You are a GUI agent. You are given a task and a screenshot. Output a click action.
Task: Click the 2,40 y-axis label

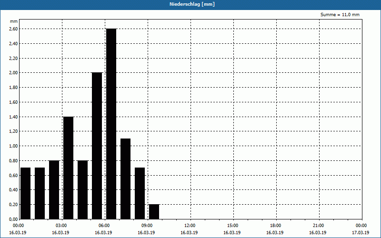pos(13,44)
